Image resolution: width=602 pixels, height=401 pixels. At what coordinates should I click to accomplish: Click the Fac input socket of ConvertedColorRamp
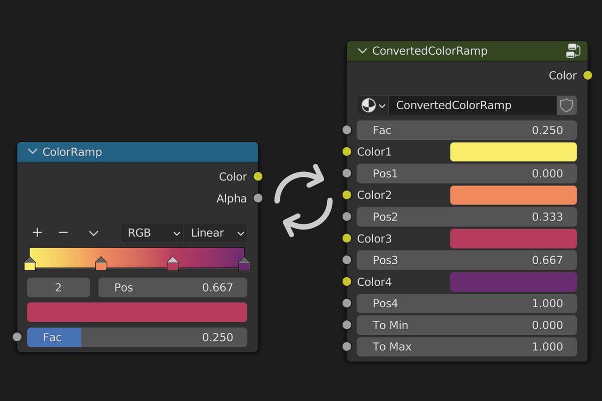coord(347,130)
